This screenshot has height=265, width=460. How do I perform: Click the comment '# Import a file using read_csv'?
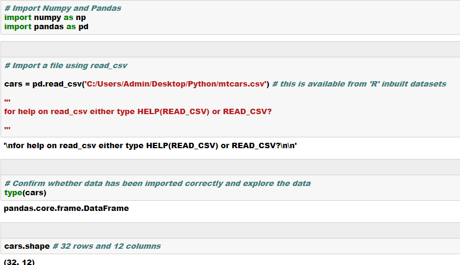66,65
